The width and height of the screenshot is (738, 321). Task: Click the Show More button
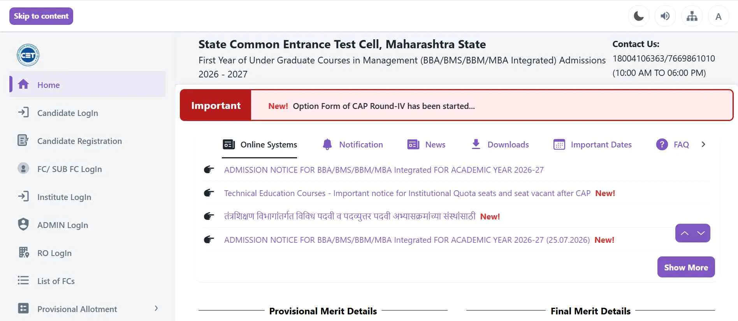pos(686,267)
